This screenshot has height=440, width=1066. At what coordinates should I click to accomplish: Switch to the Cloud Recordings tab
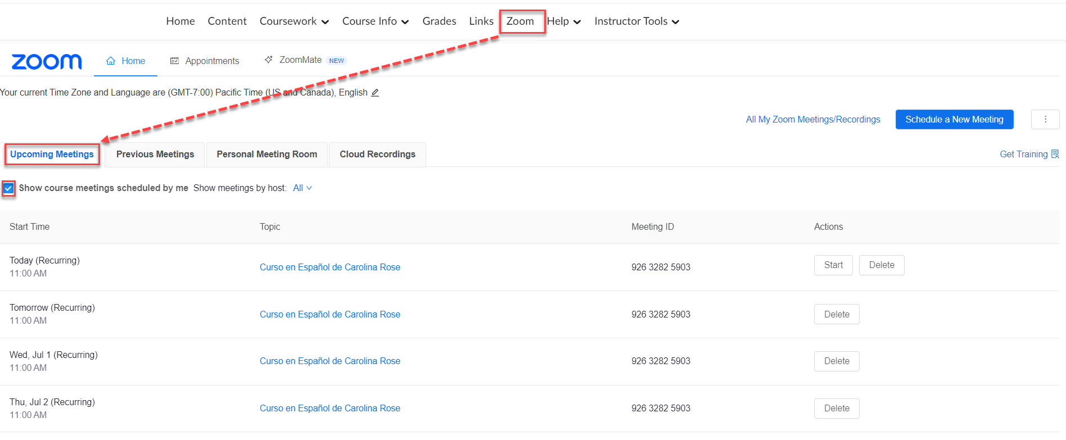click(377, 155)
